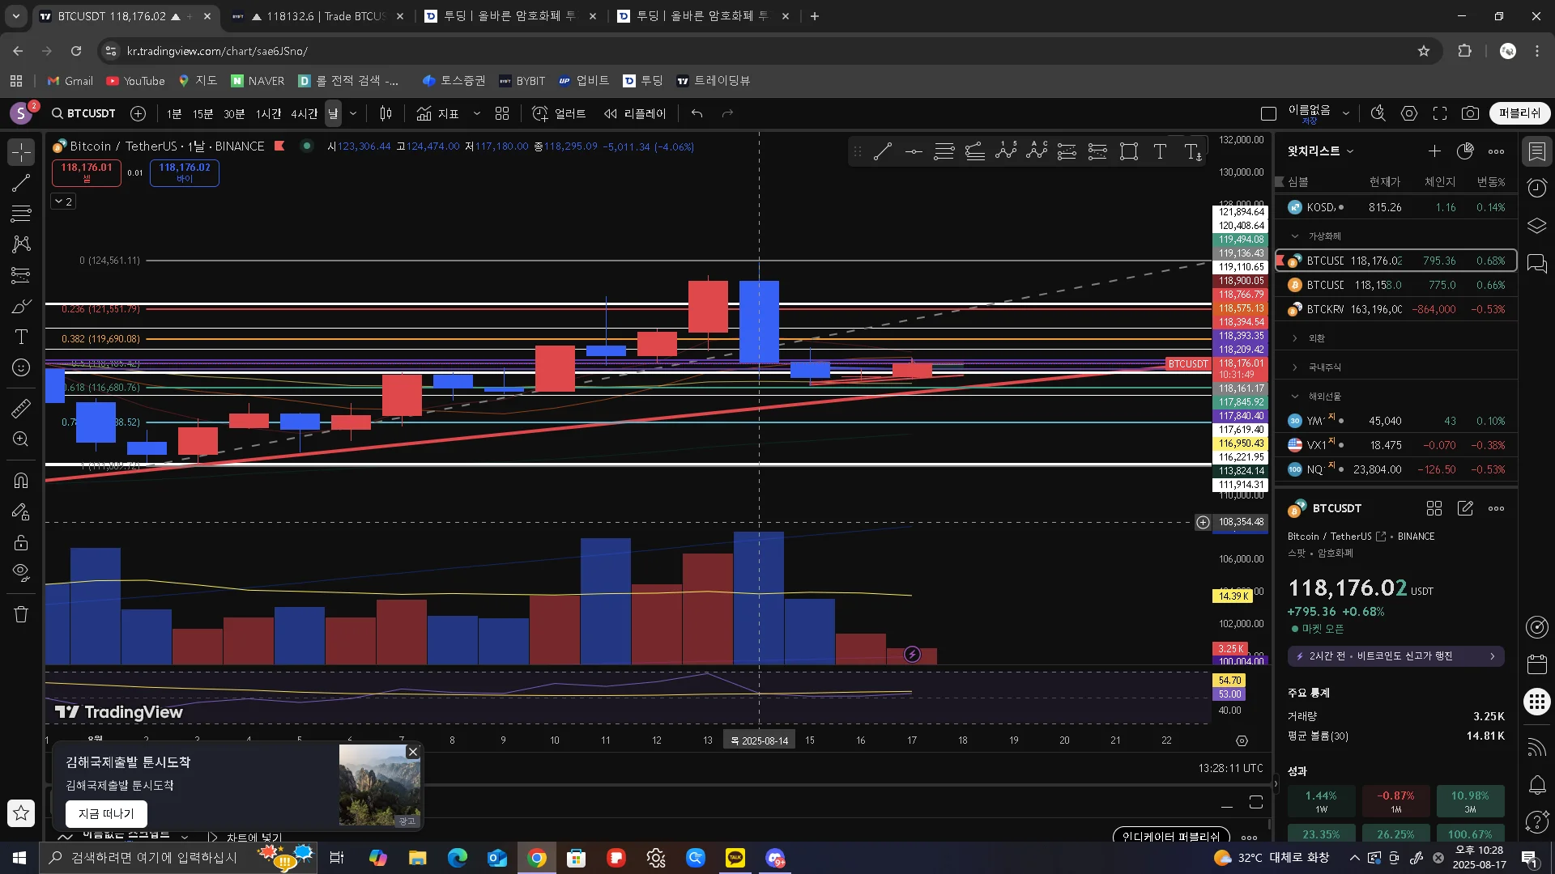1555x874 pixels.
Task: Open the alerts bell panel
Action: tap(1536, 784)
